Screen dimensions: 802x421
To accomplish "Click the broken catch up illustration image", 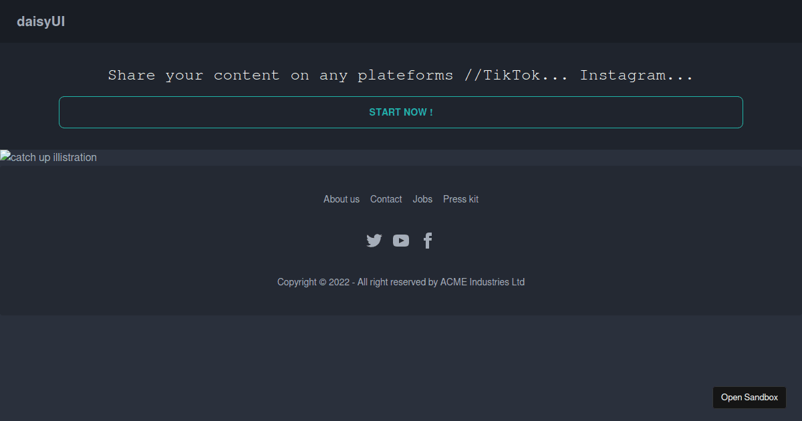I will tap(48, 157).
